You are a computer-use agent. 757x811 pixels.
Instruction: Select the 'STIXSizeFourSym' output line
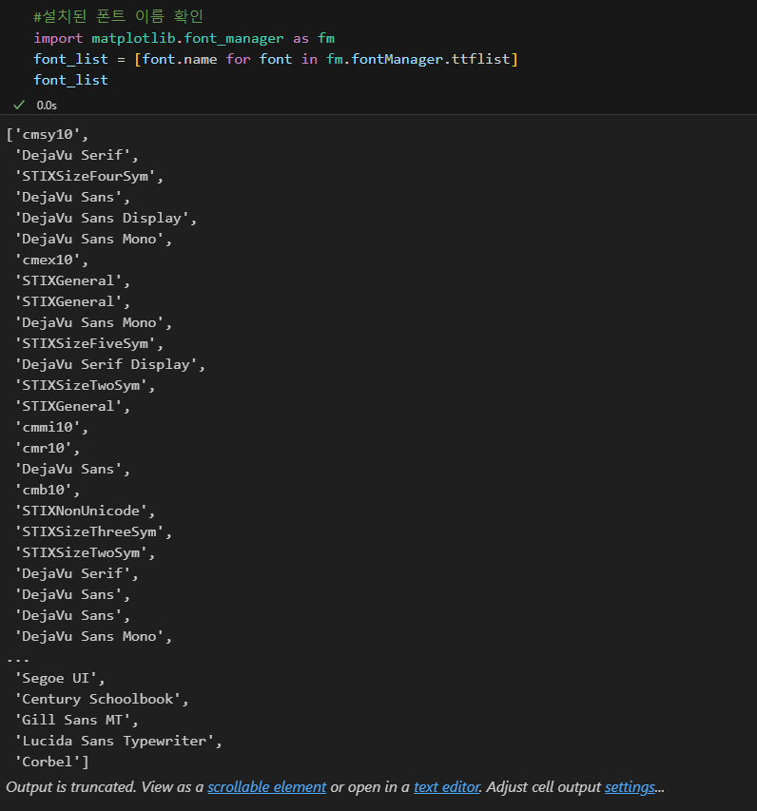pyautogui.click(x=88, y=176)
